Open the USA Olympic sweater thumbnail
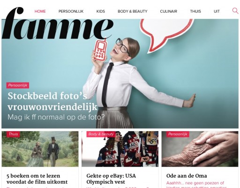The image size is (240, 188). [120, 149]
